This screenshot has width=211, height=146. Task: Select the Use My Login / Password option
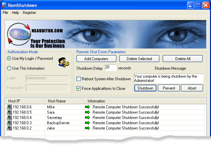(x=9, y=58)
